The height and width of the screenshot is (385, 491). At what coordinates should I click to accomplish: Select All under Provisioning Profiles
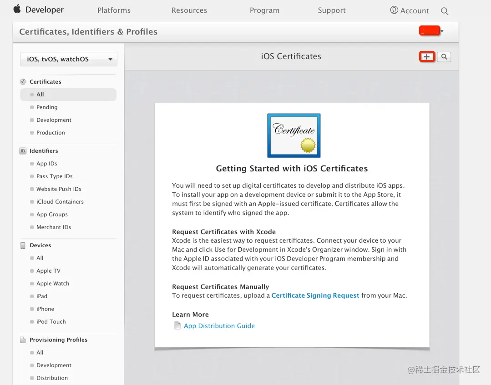40,352
